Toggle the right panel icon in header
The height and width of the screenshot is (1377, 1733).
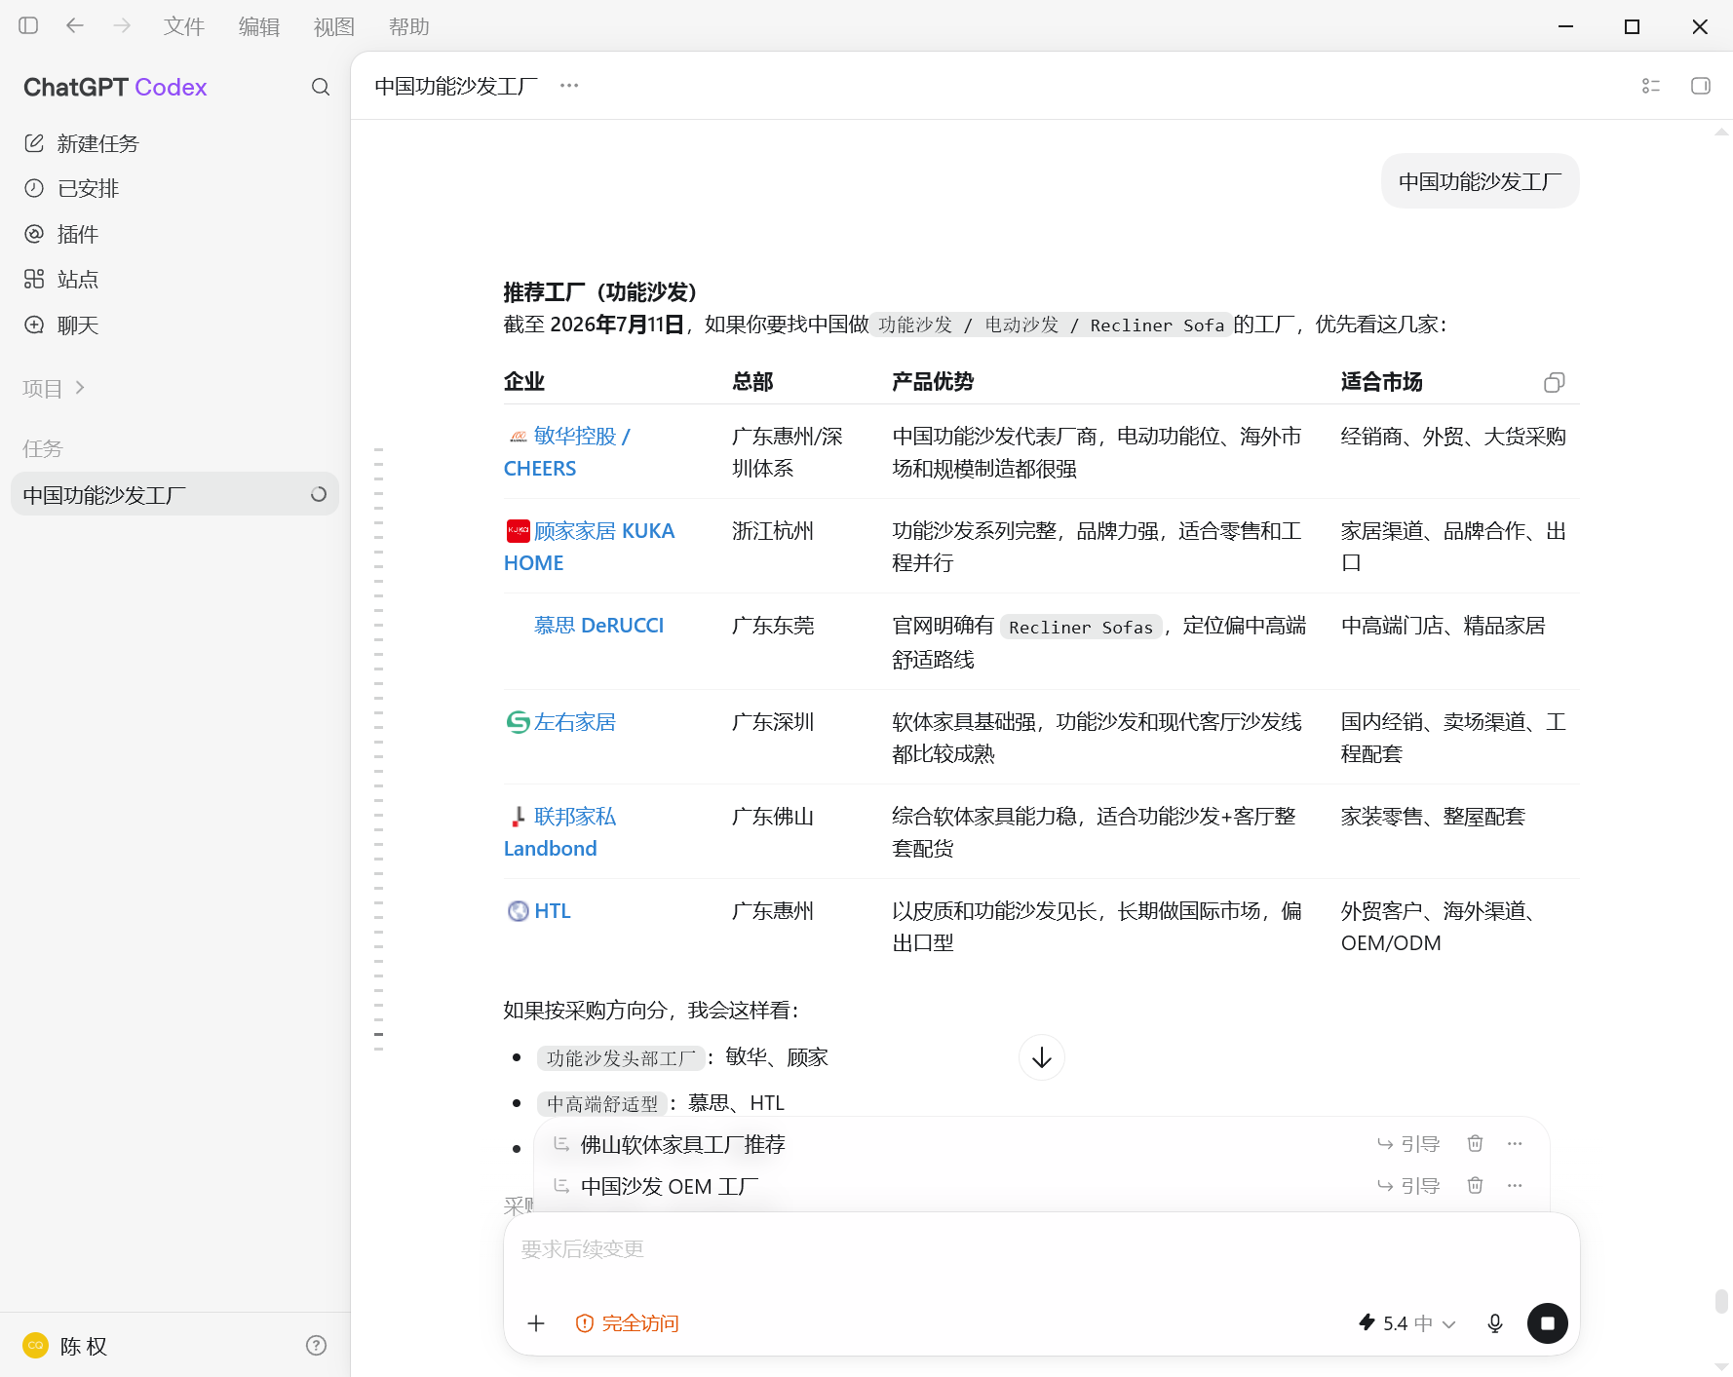1701,86
